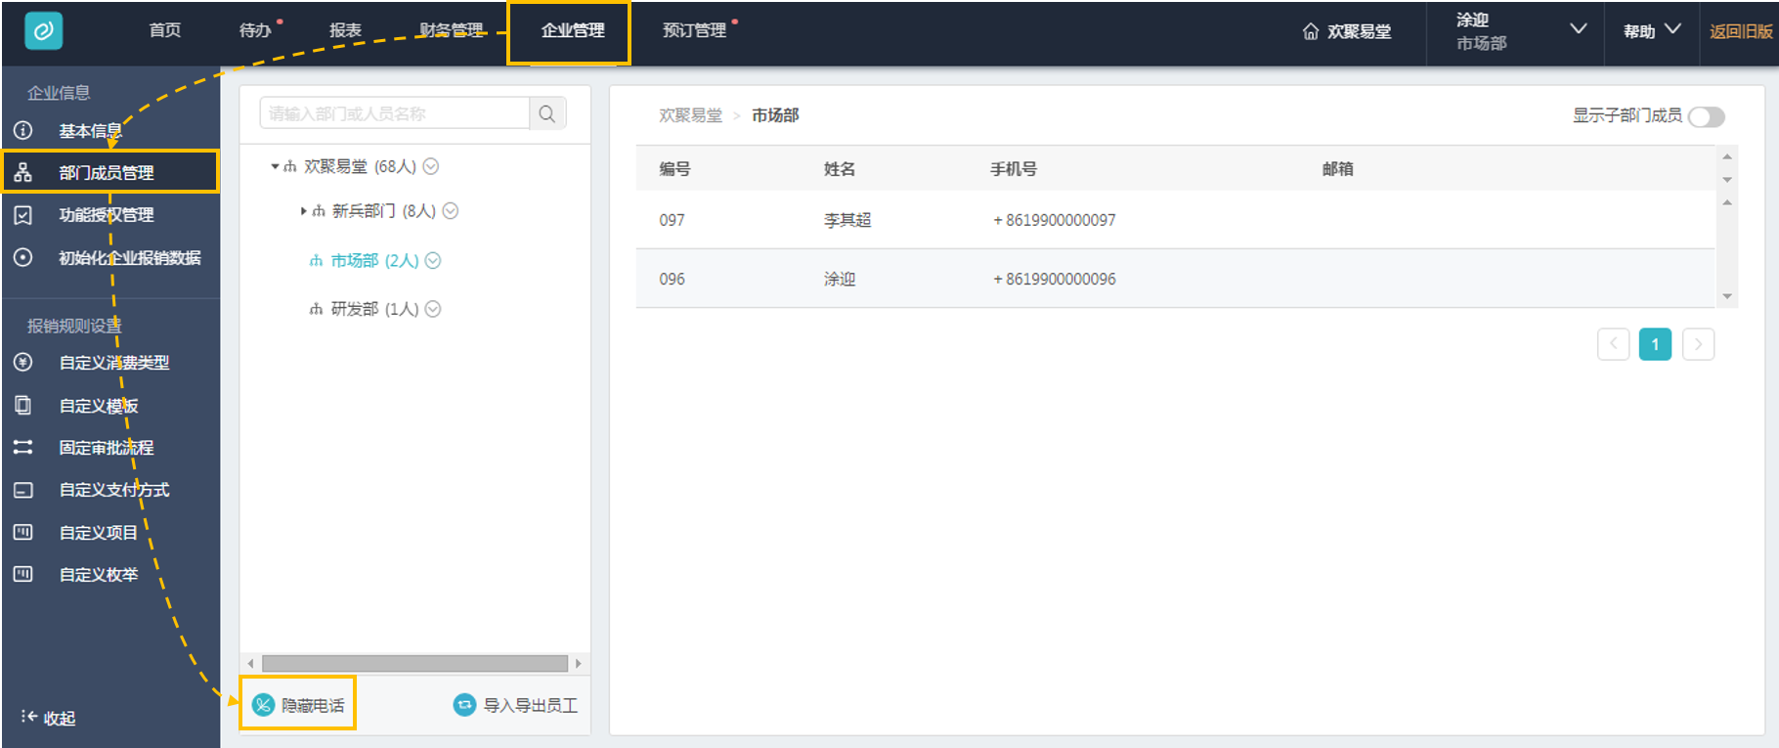Viewport: 1779px width, 748px height.
Task: Open the 待办 tab
Action: coord(255,30)
